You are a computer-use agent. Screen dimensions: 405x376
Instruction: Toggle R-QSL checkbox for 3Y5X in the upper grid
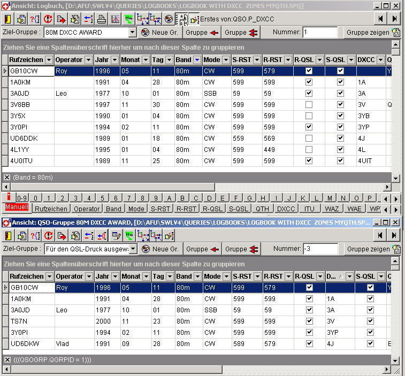tap(308, 116)
